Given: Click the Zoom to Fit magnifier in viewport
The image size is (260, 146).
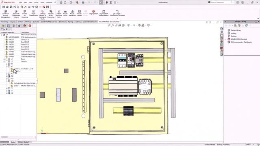Looking at the screenshot, I should click(109, 25).
